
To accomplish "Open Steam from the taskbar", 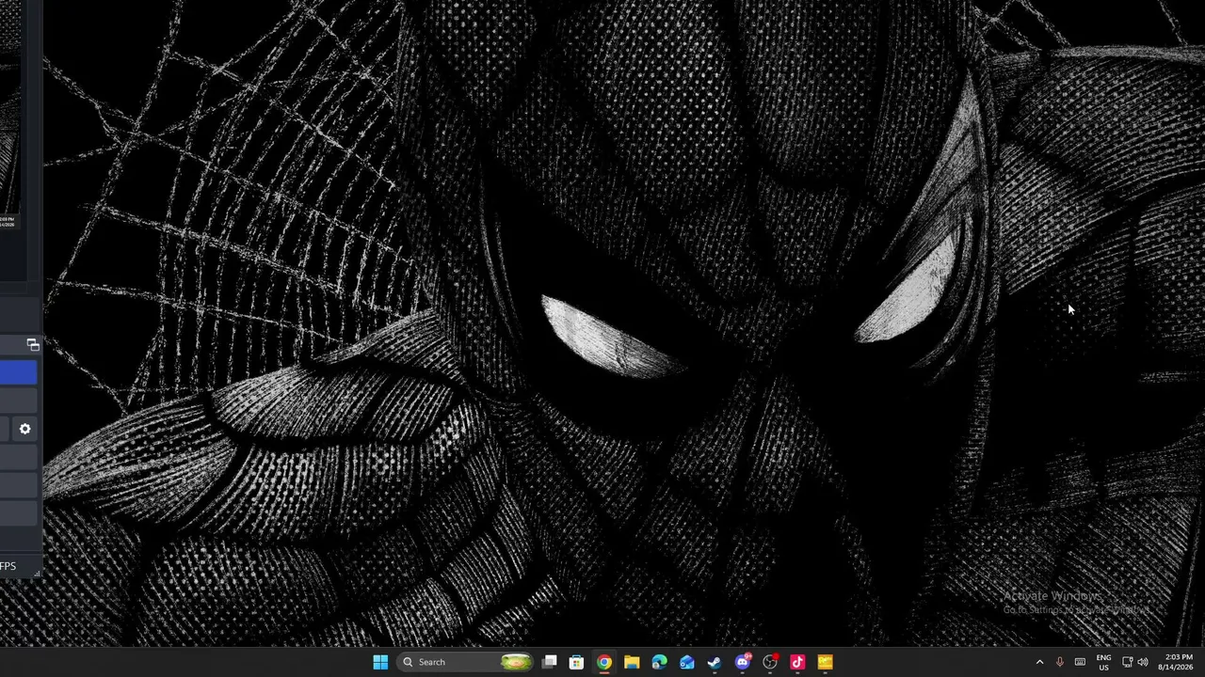I will (x=715, y=662).
